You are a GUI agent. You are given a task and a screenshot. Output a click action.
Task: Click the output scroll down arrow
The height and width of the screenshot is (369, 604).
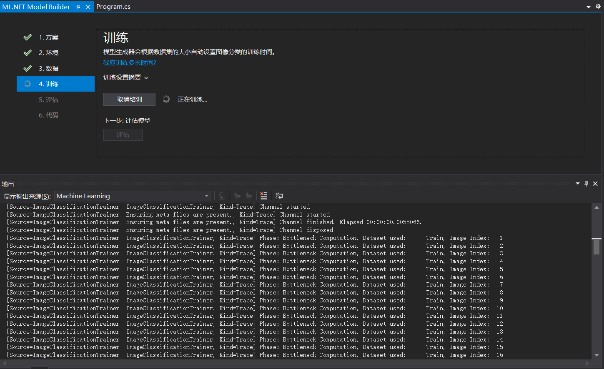(596, 355)
